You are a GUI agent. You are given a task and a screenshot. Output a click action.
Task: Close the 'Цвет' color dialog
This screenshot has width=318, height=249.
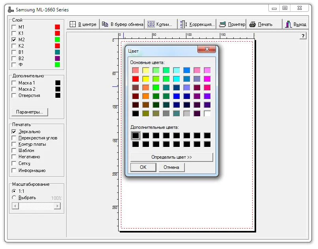pyautogui.click(x=206, y=49)
